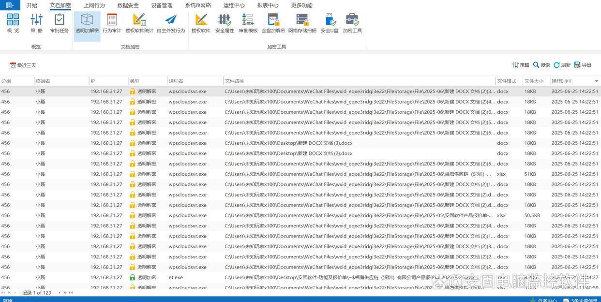The width and height of the screenshot is (601, 302).
Task: Click the 文件路径 column header
Action: click(x=235, y=81)
